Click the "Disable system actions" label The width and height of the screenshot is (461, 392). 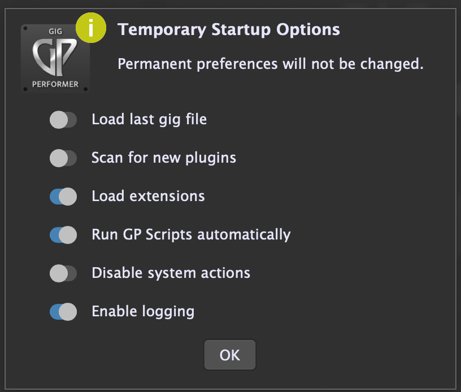coord(171,273)
